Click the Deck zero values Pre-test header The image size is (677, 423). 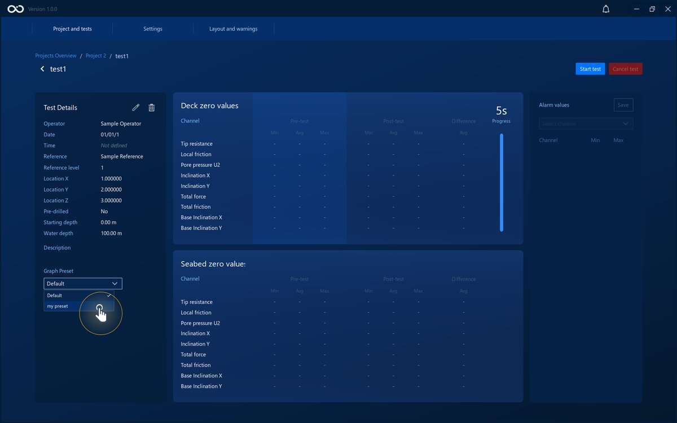[x=300, y=121]
